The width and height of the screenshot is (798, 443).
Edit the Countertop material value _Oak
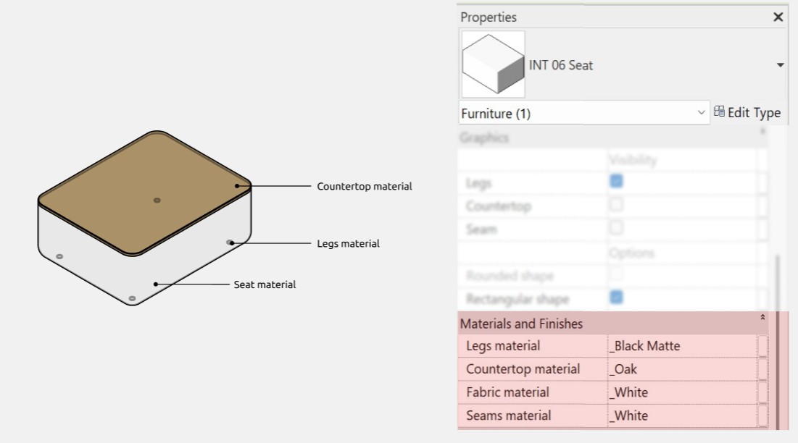[x=682, y=369]
